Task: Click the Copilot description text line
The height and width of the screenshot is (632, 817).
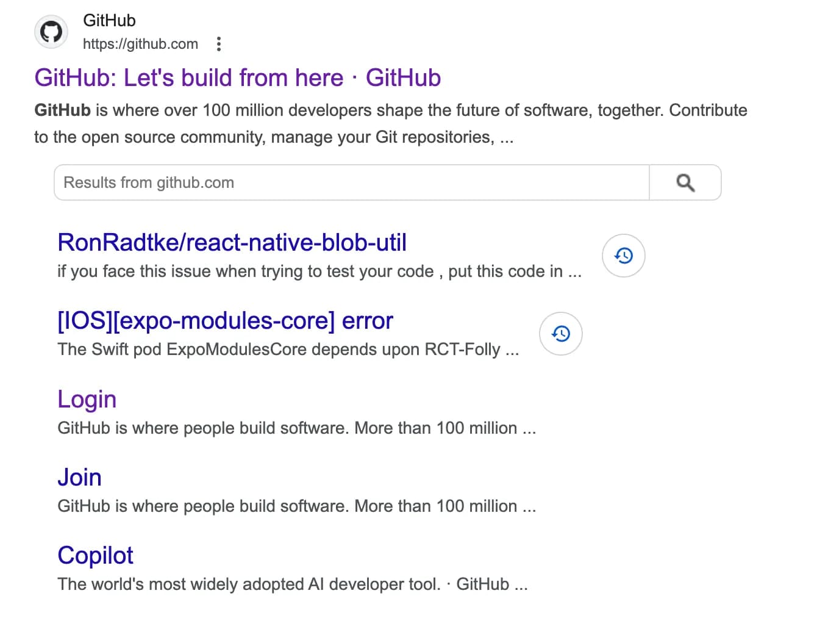Action: coord(293,584)
